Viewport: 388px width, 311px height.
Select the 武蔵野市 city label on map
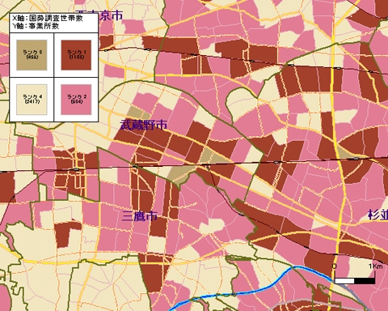click(143, 125)
